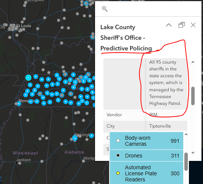203x184 pixels.
Task: Click the blue marker near Birmingham
Action: pos(75,138)
